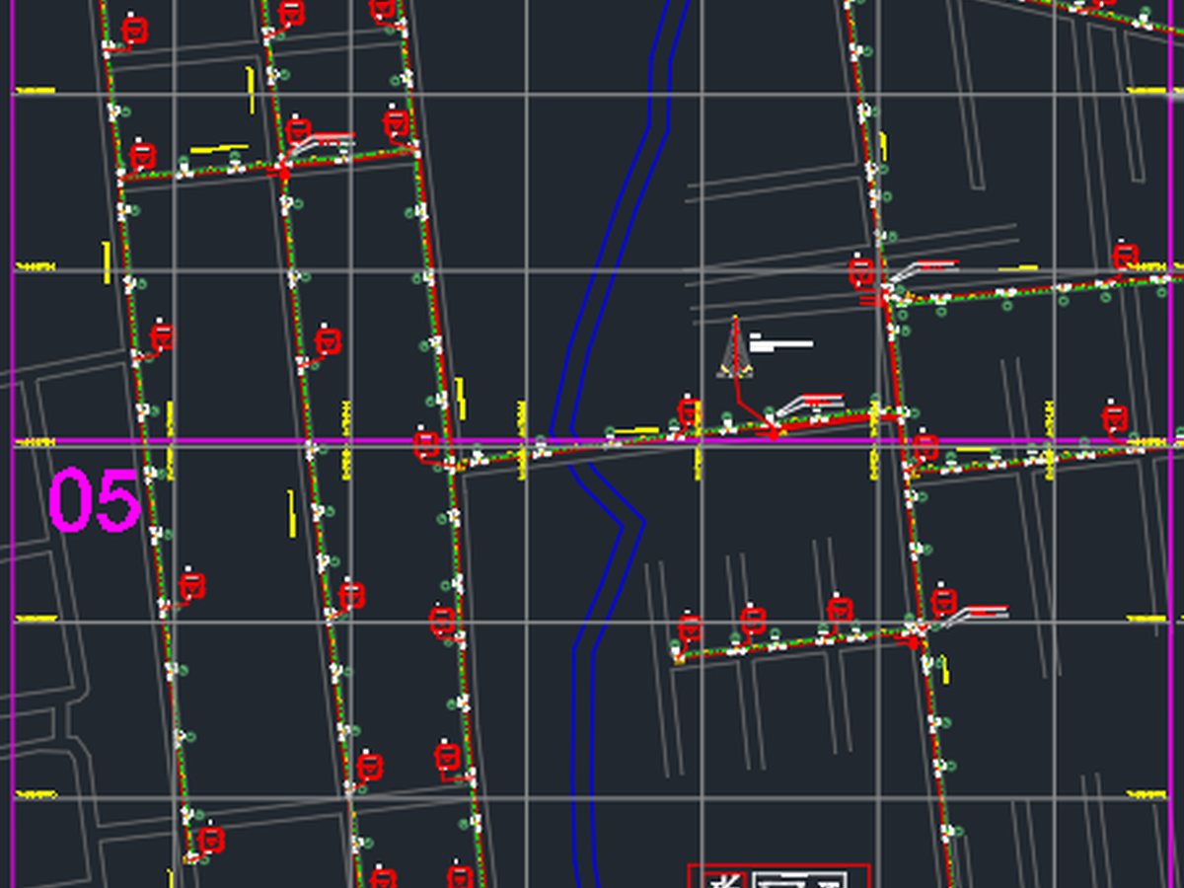Select the callout above the thick red segment

point(810,403)
